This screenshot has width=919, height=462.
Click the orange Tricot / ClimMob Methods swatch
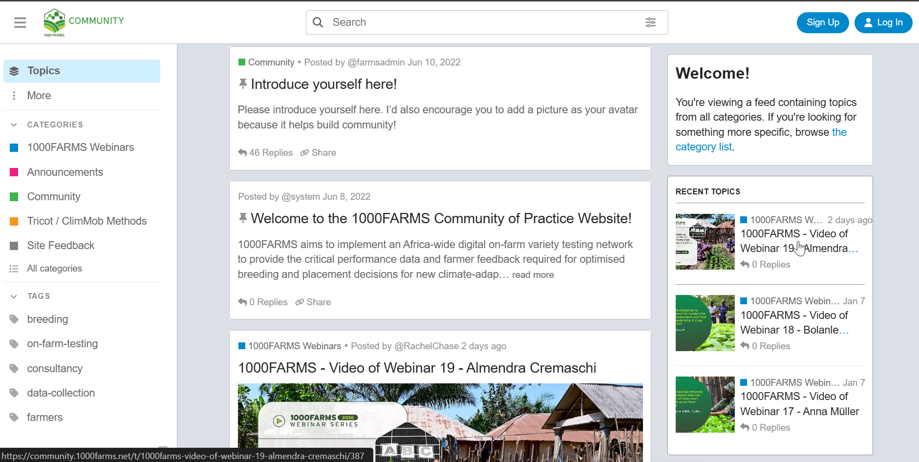(14, 221)
